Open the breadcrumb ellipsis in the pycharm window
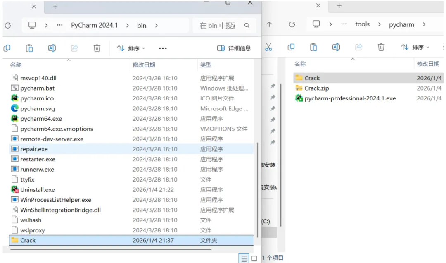Image resolution: width=446 pixels, height=263 pixels. [x=344, y=24]
